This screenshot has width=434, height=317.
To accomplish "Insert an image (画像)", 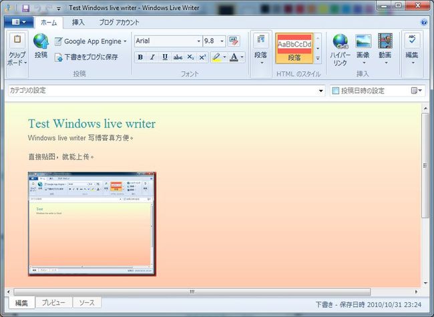I will (363, 49).
